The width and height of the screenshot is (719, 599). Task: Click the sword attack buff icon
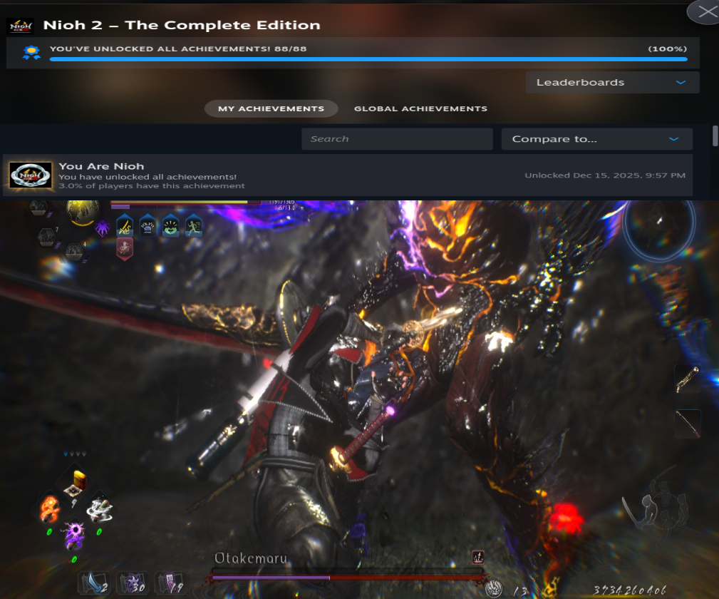point(125,226)
